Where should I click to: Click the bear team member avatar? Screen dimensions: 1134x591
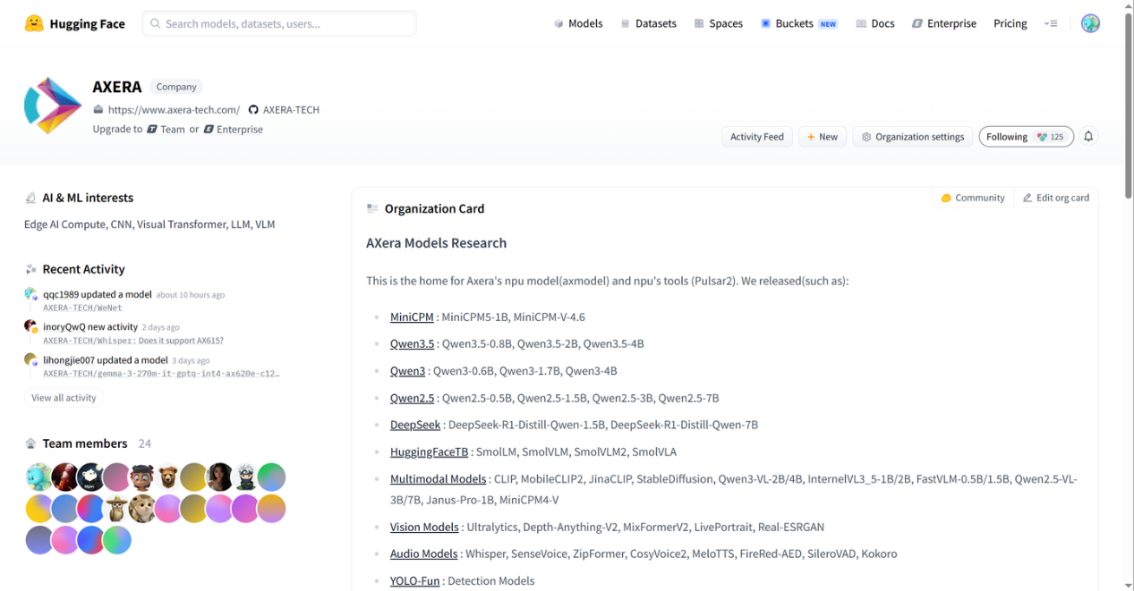coord(168,477)
